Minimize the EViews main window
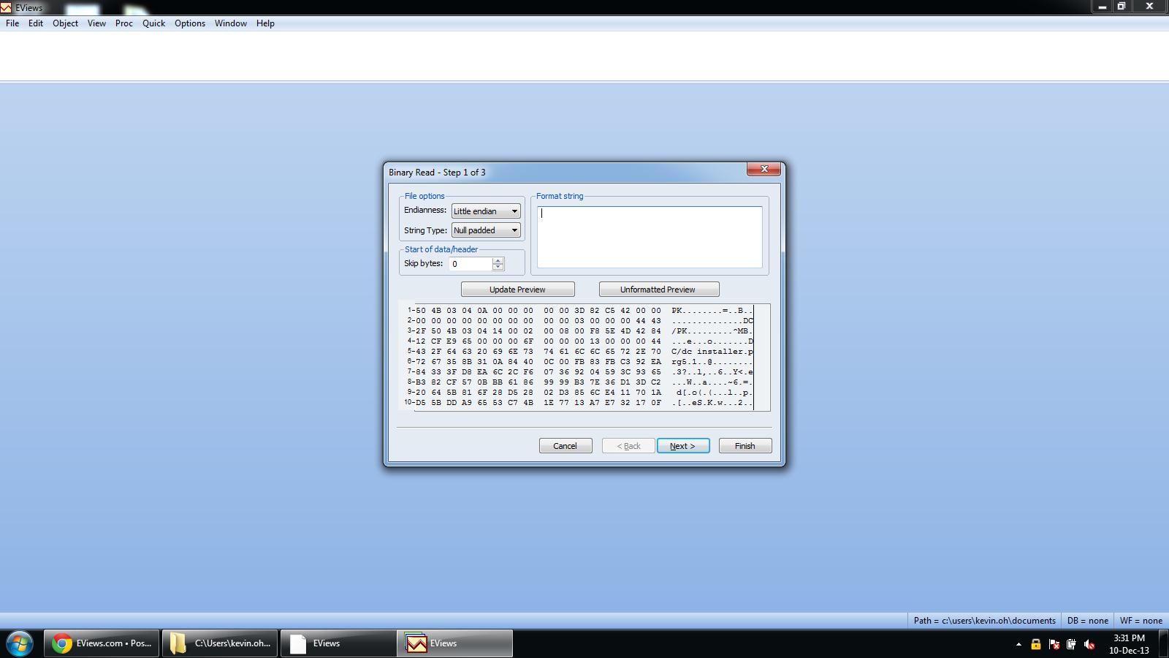This screenshot has width=1169, height=658. (x=1102, y=7)
